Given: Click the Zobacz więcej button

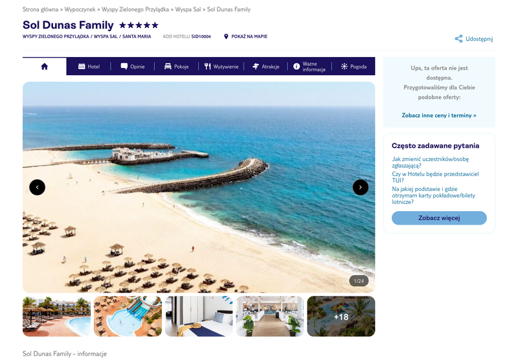Looking at the screenshot, I should (439, 218).
